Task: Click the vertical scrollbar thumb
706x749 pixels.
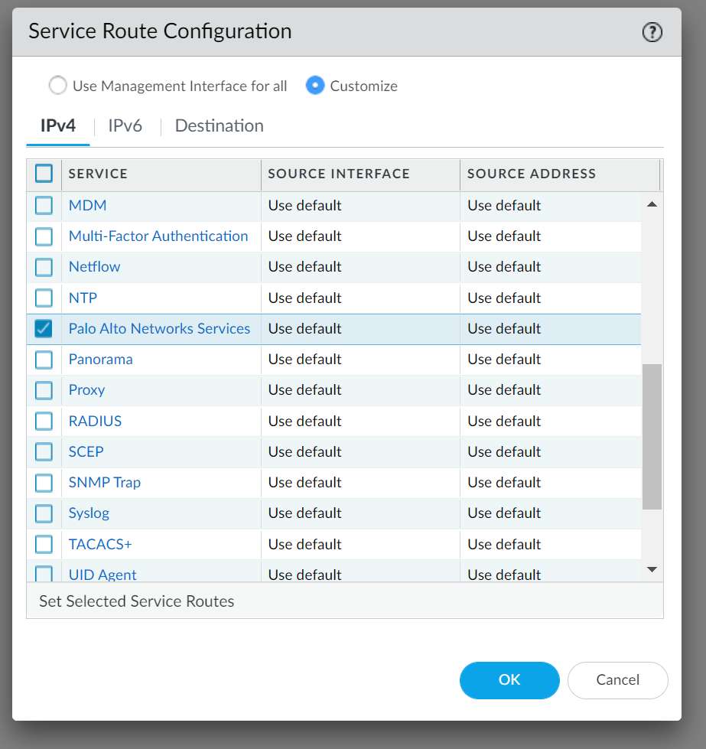Action: pos(652,436)
